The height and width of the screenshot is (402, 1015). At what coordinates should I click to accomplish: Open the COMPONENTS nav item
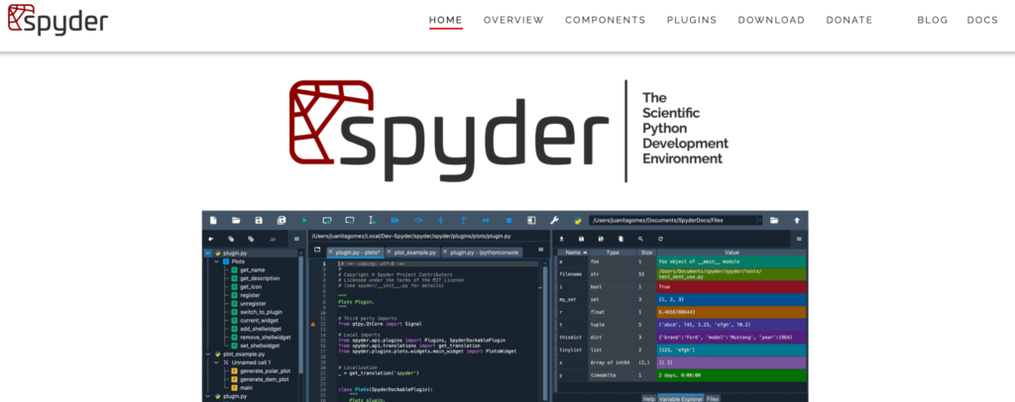click(x=606, y=20)
